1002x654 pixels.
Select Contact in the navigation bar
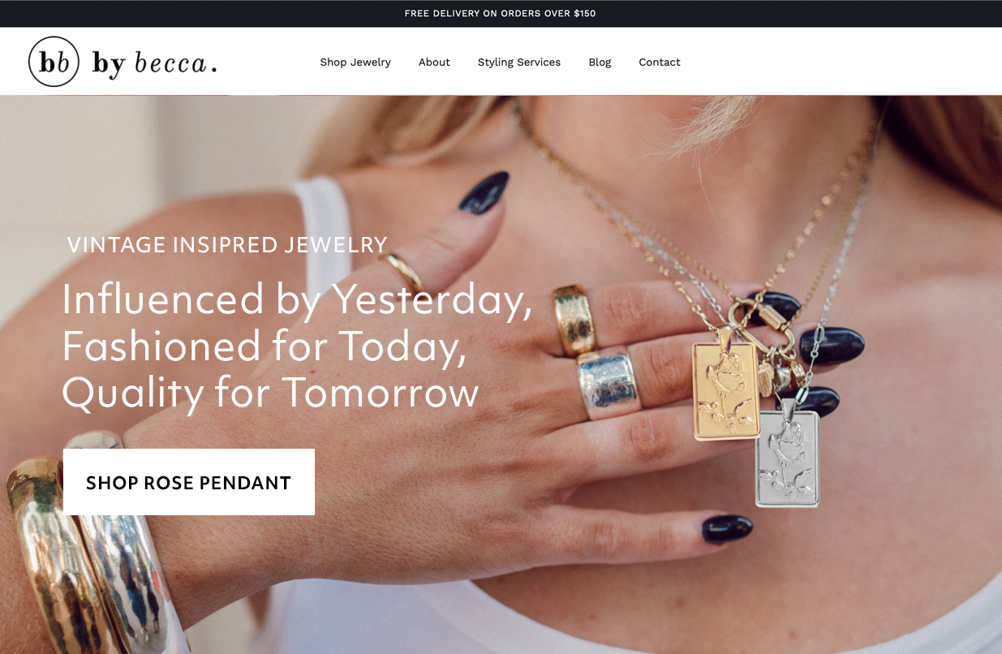pyautogui.click(x=660, y=62)
